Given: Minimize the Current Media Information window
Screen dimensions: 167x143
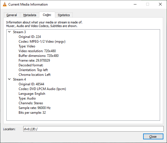Looking at the screenshot, I should [x=135, y=4].
